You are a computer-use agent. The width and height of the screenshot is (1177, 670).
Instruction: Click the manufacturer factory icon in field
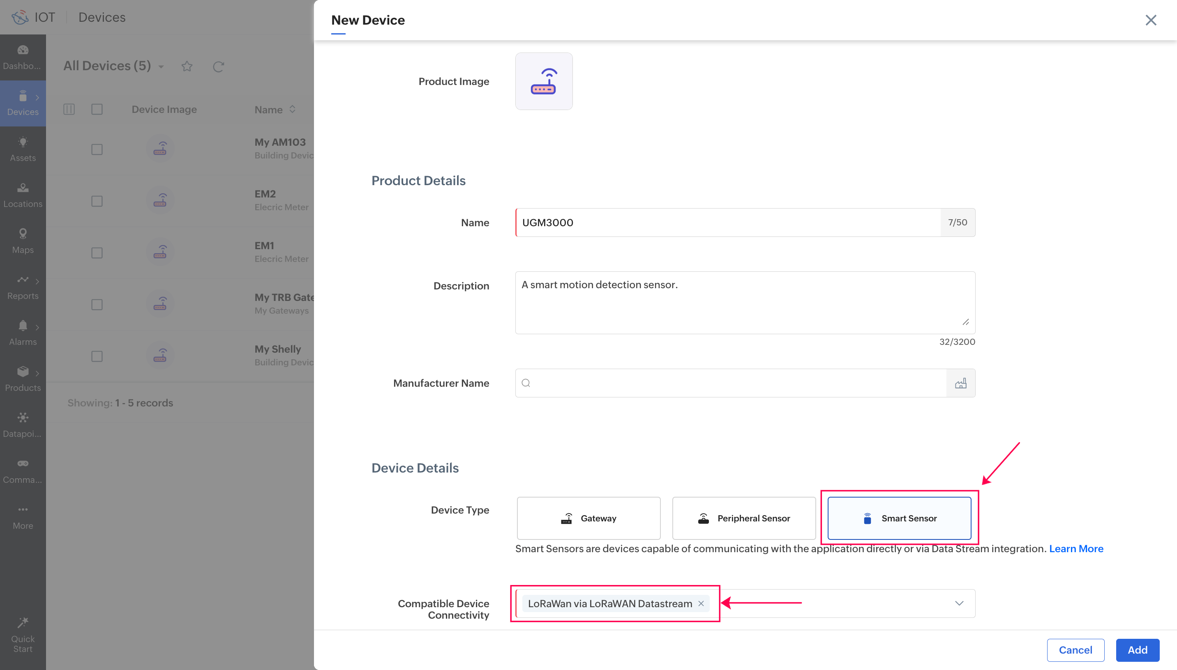coord(960,383)
